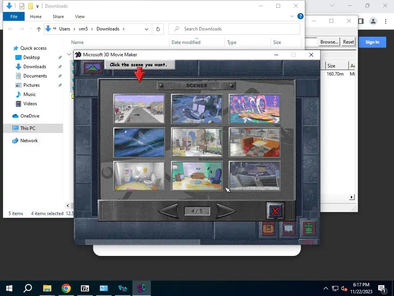Screen dimensions: 394x296
Task: Click vm5 in address breadcrumb
Action: [83, 29]
